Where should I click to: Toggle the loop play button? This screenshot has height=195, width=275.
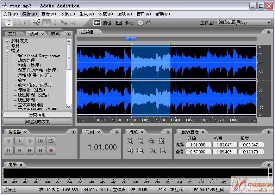[51, 141]
